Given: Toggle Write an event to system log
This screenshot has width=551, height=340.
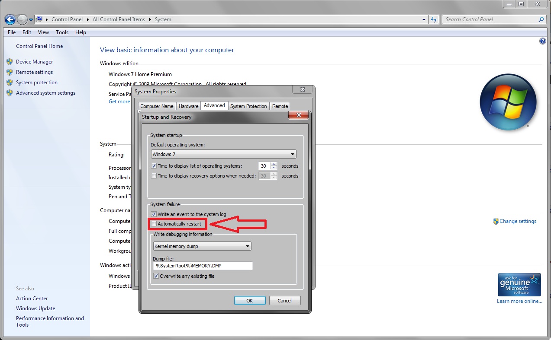Looking at the screenshot, I should point(154,214).
